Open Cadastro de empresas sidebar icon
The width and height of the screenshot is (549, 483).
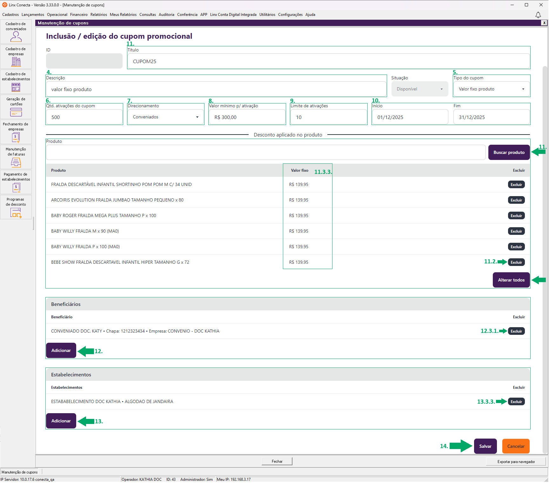pos(16,57)
